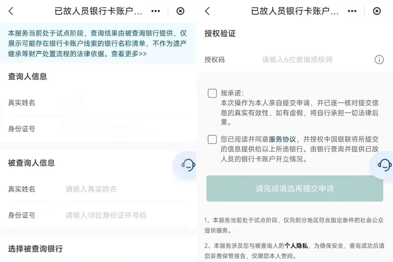
Task: Tap the close circle icon in right header
Action: tap(377, 11)
